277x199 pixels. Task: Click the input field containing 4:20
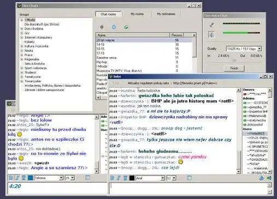click(57, 188)
